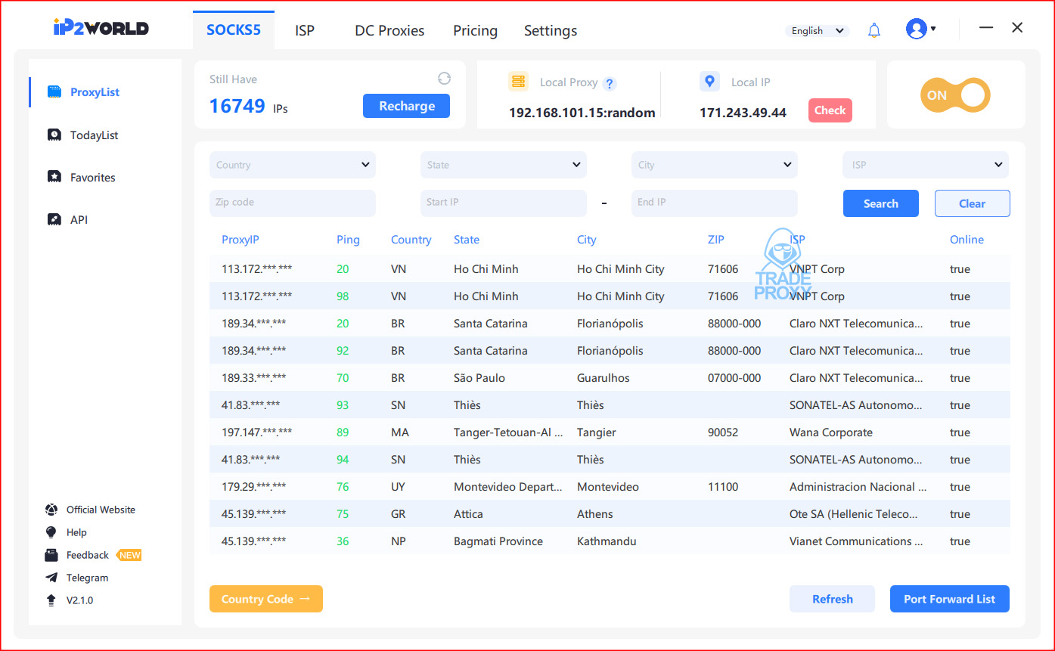Turn off the ON proxy switch
Viewport: 1055px width, 651px height.
point(955,95)
